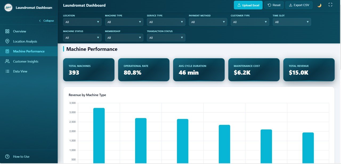Click the Customer Insights people icon
The image size is (341, 164).
click(7, 61)
